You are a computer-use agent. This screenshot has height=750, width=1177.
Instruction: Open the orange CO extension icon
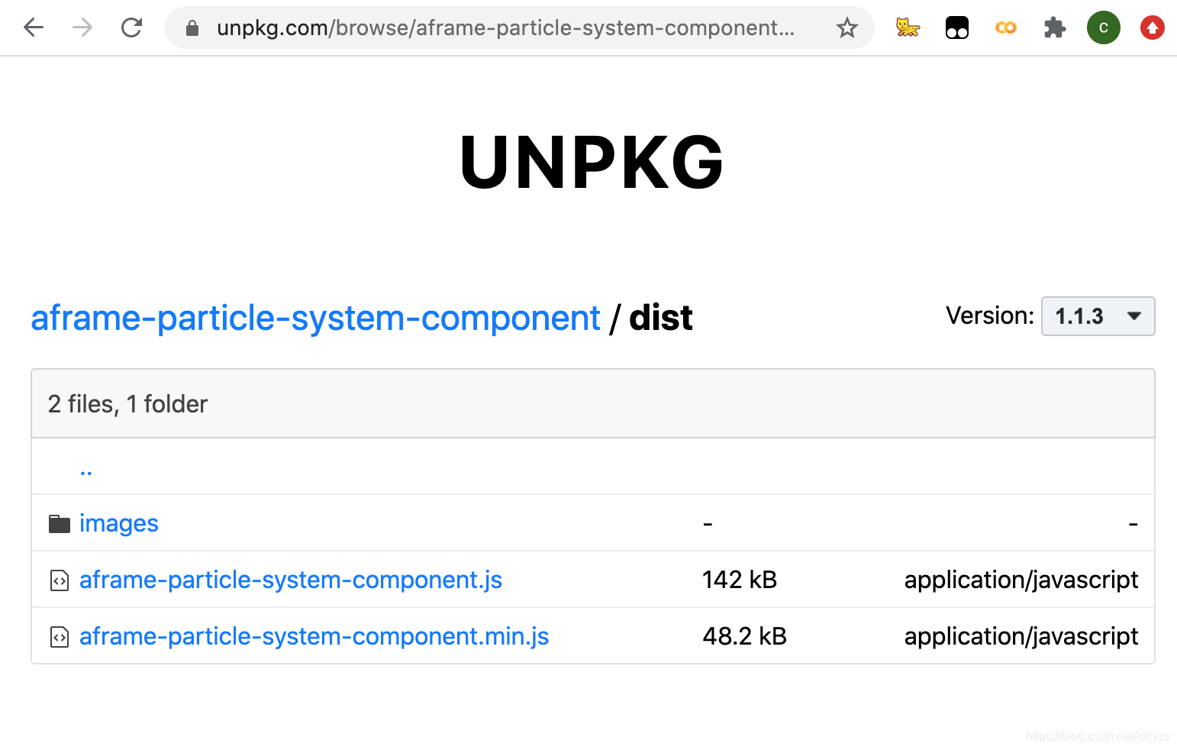point(1006,28)
